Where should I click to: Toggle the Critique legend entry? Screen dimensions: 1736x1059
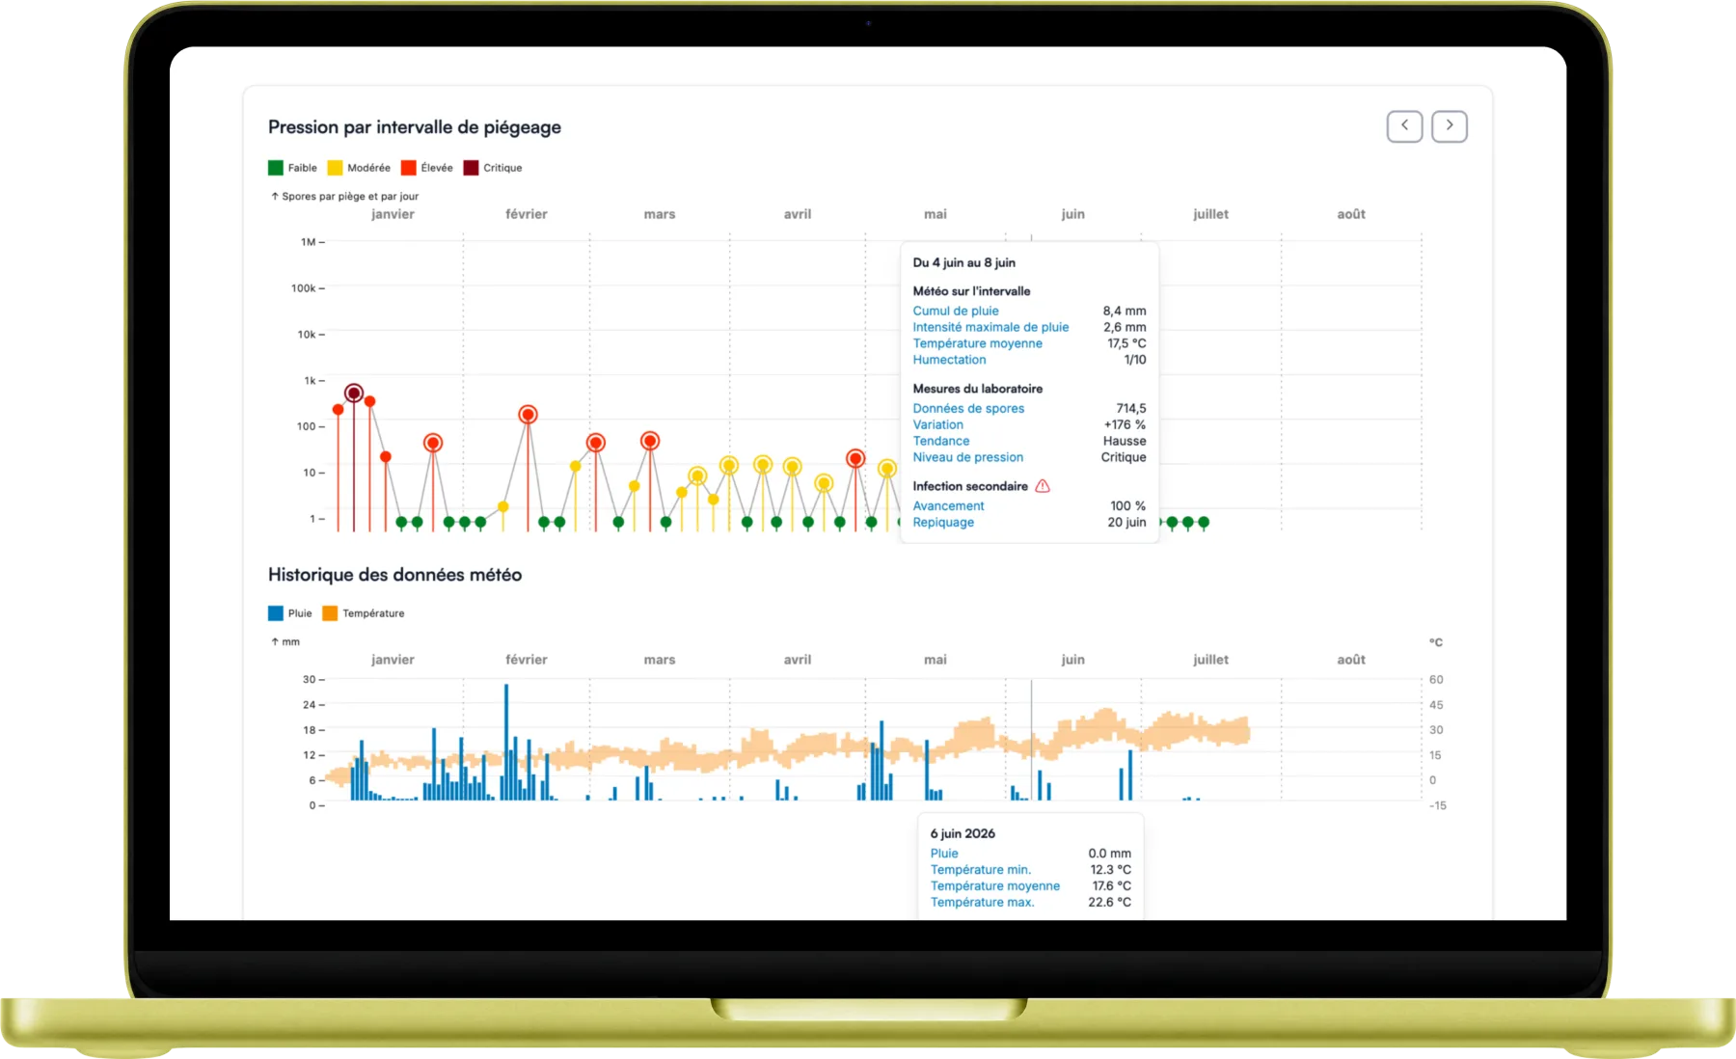[x=493, y=168]
